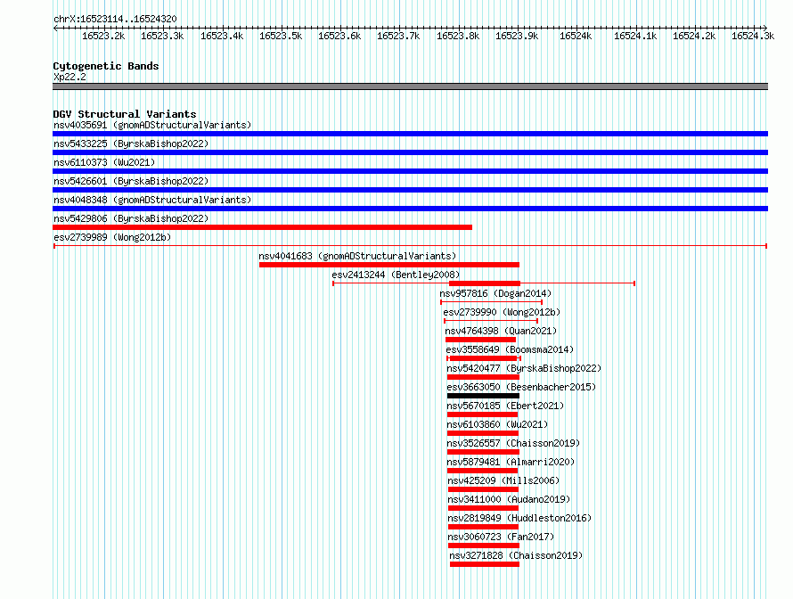
Task: Select the red bar under nsv2819849
Action: 484,527
